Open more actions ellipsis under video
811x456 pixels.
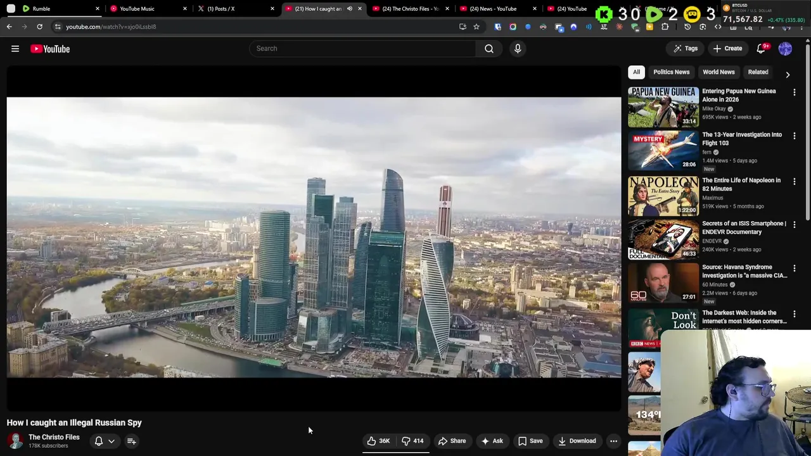(613, 441)
